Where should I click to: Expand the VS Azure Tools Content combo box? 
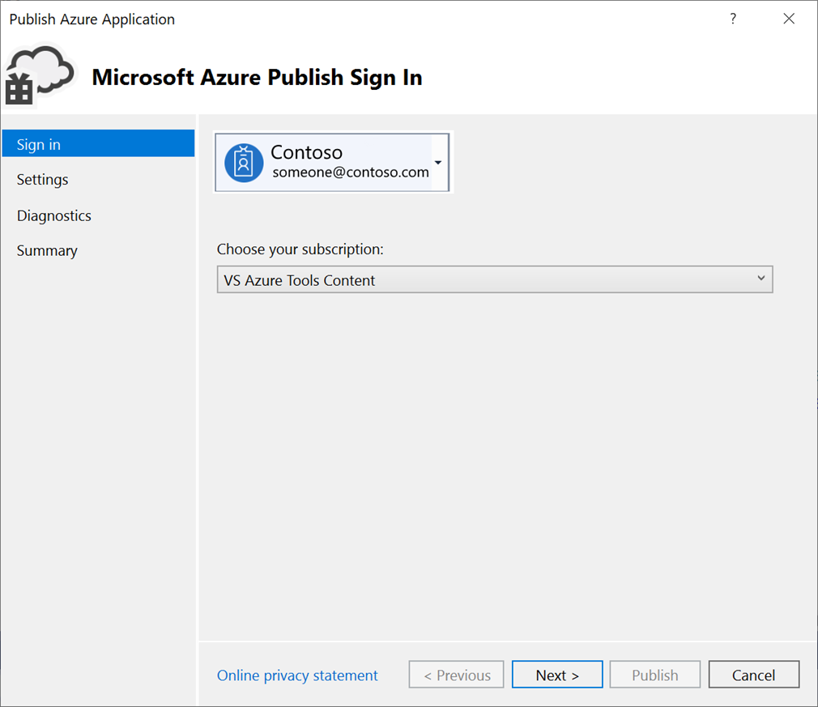coord(760,279)
